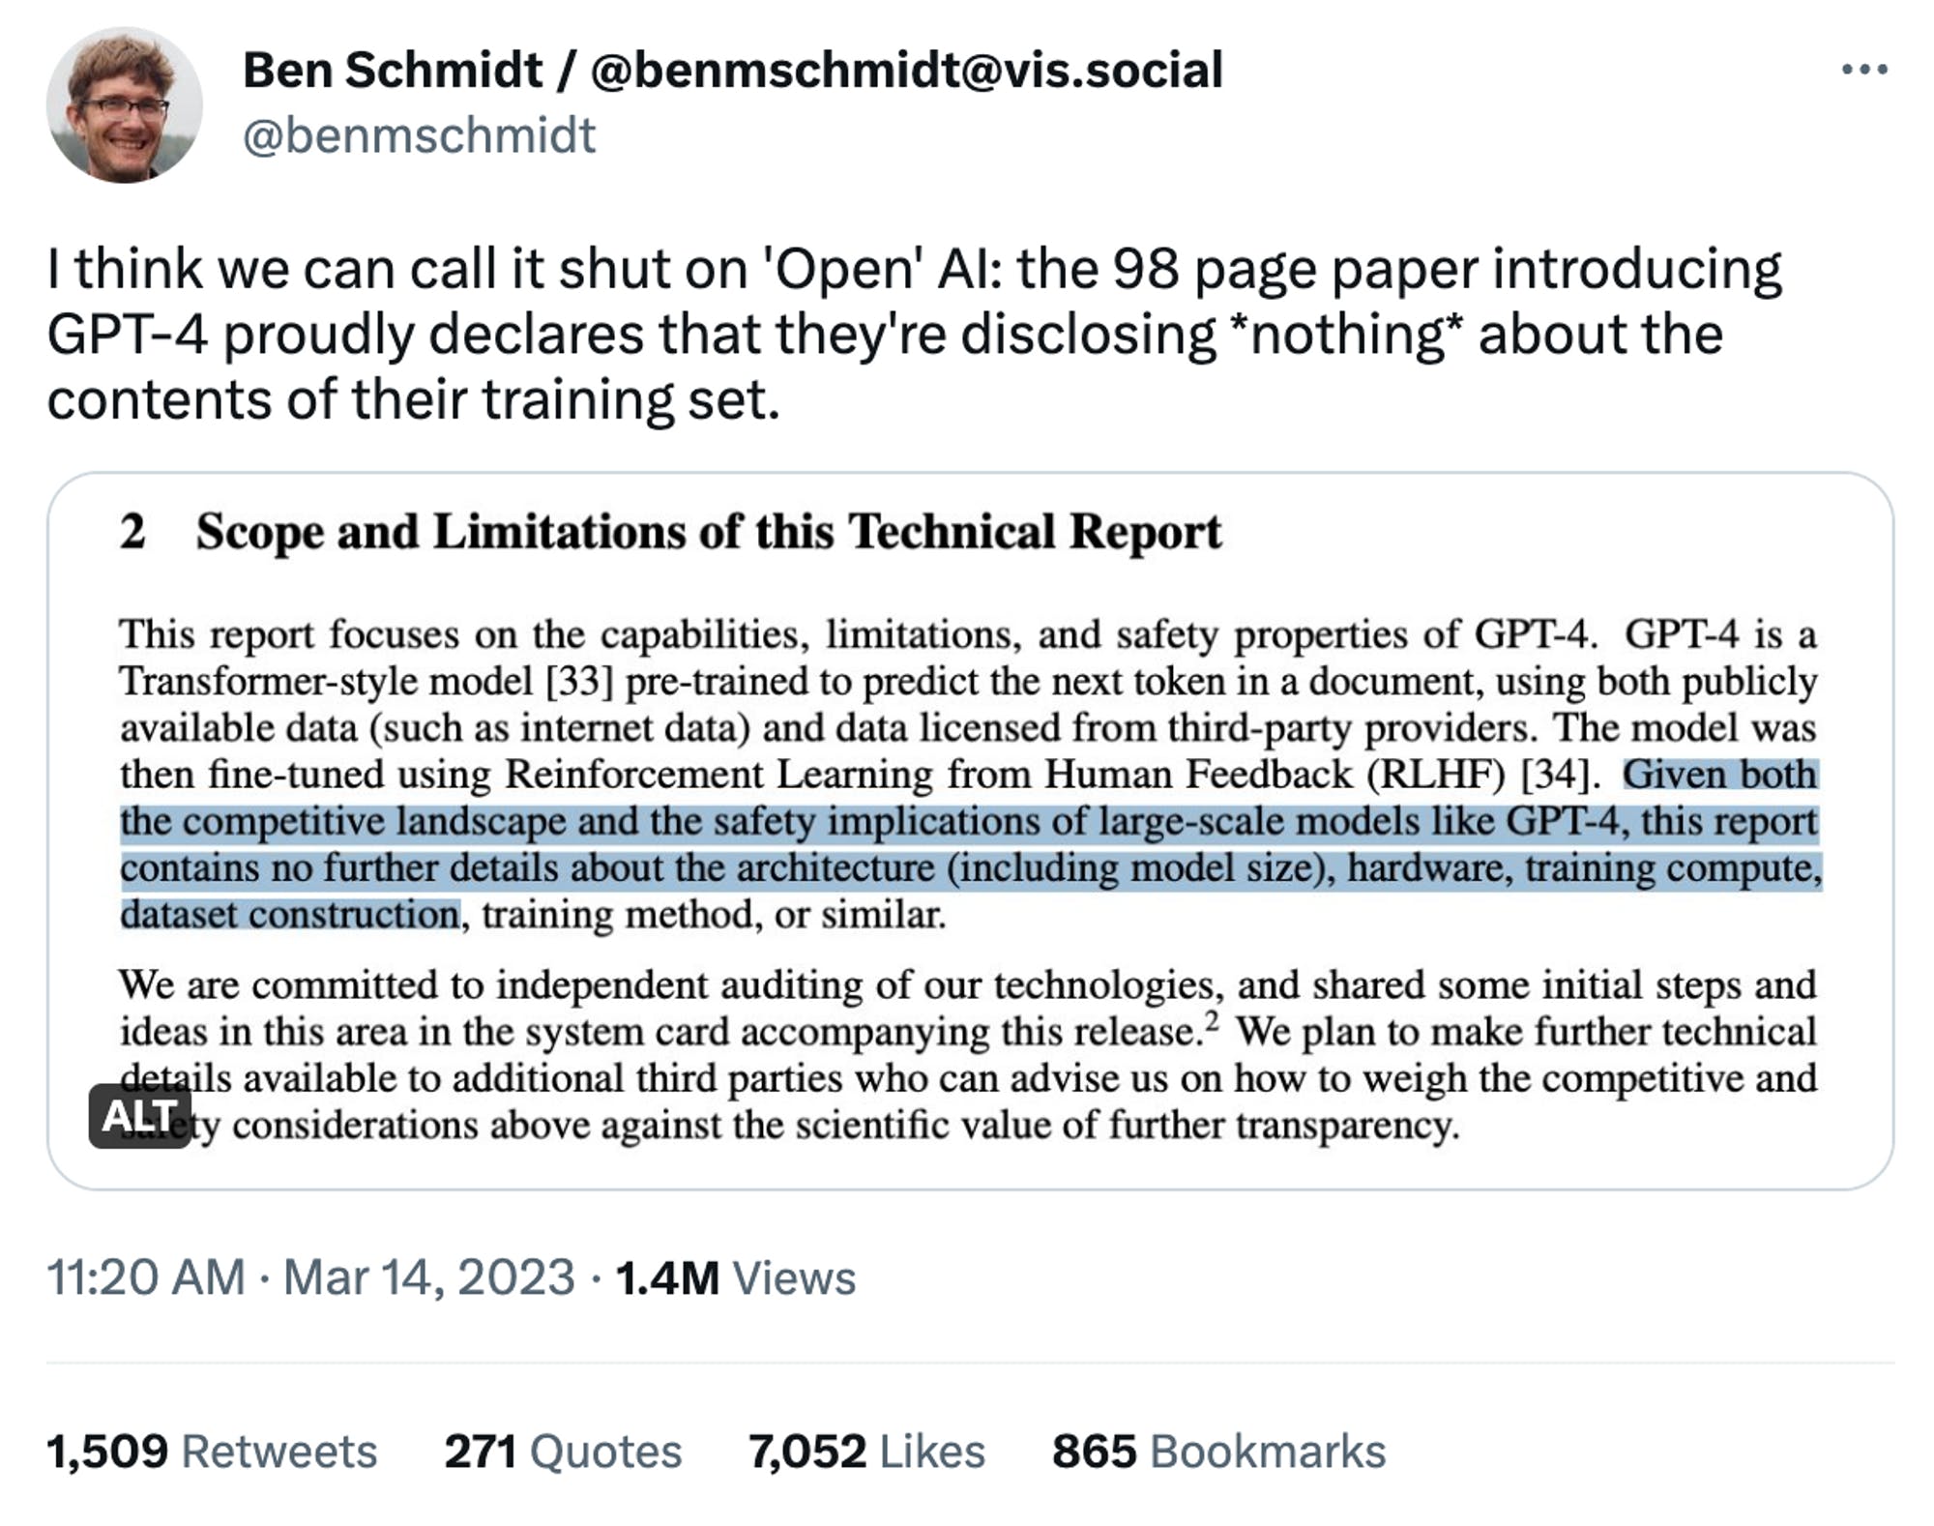Click the [33] citation in the report image
The width and height of the screenshot is (1934, 1526).
(579, 682)
